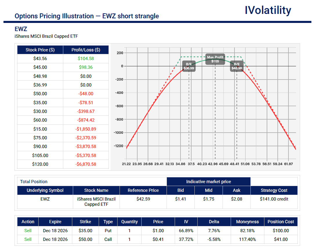Select the -$1,850.89 loss value
314x249 pixels.
(86, 129)
